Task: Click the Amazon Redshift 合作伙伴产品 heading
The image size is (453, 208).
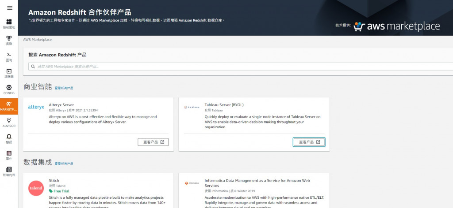Action: pos(80,12)
